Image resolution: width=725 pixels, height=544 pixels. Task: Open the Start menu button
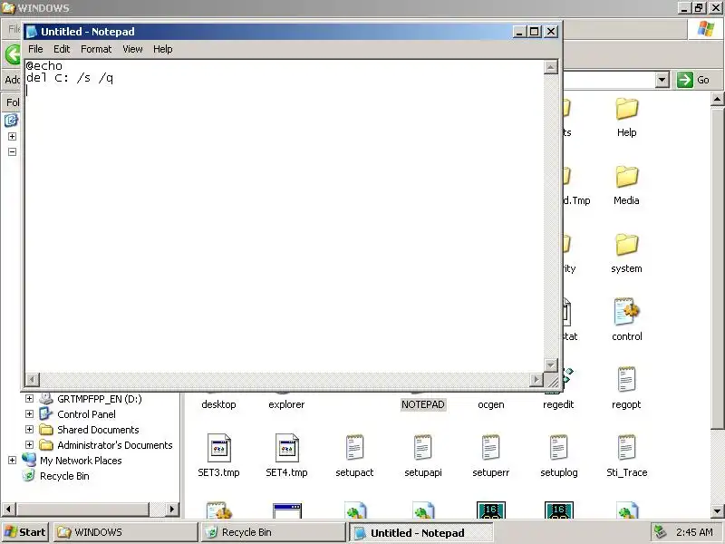(25, 532)
